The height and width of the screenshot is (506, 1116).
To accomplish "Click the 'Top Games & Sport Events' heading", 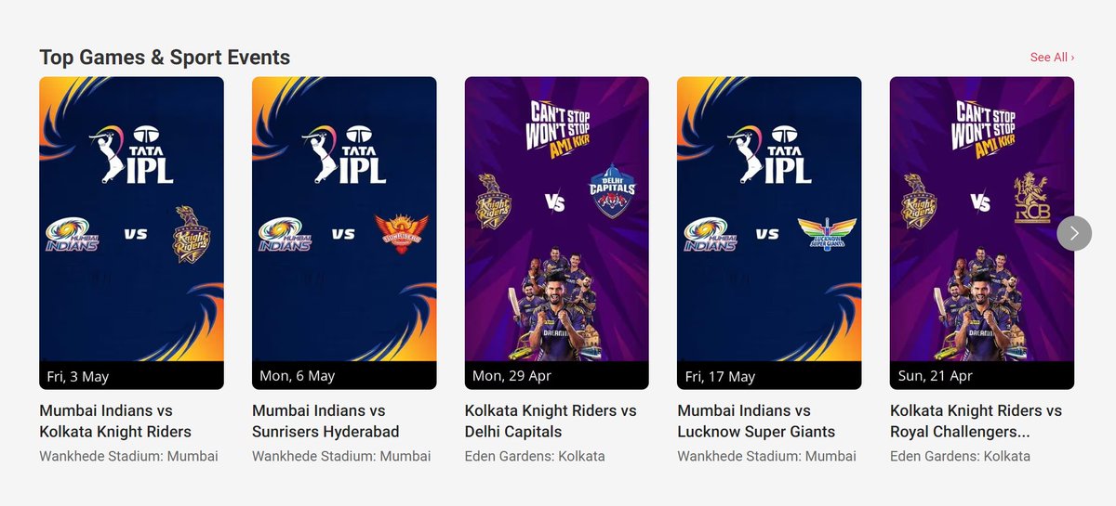I will tap(165, 58).
